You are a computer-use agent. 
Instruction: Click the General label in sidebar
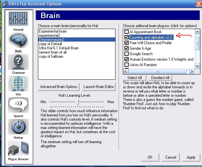tap(18, 30)
